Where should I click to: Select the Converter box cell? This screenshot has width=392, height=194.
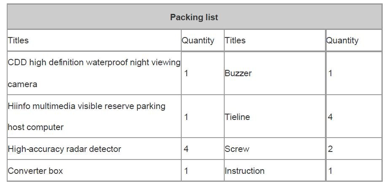pos(35,171)
